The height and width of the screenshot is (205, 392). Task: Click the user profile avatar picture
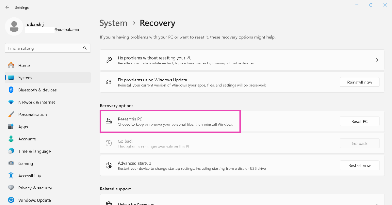point(14,26)
